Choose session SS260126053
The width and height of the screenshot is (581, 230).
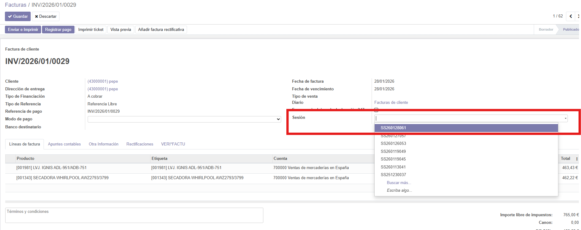tap(393, 143)
